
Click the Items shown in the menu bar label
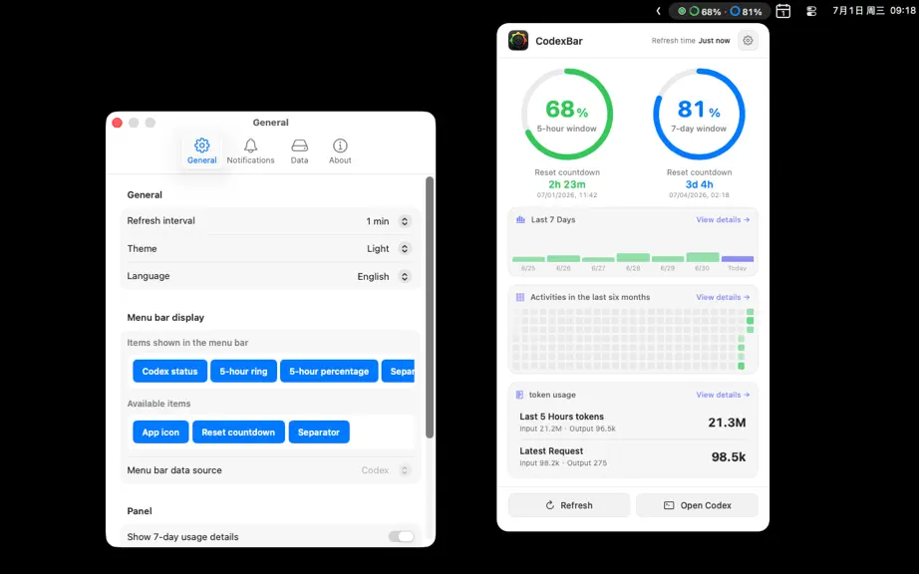pos(187,343)
